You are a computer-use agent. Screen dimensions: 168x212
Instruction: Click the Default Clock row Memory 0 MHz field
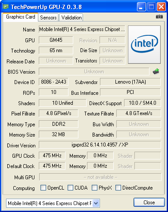(100, 166)
